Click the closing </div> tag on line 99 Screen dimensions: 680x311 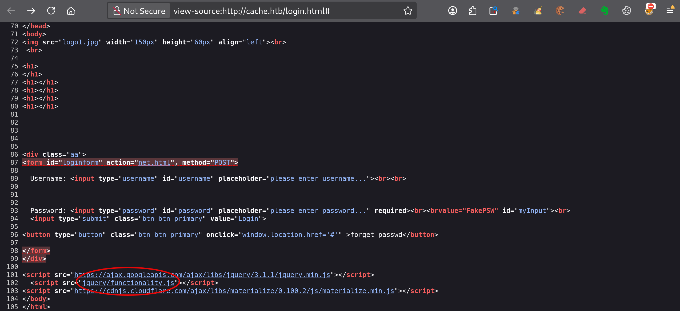34,259
